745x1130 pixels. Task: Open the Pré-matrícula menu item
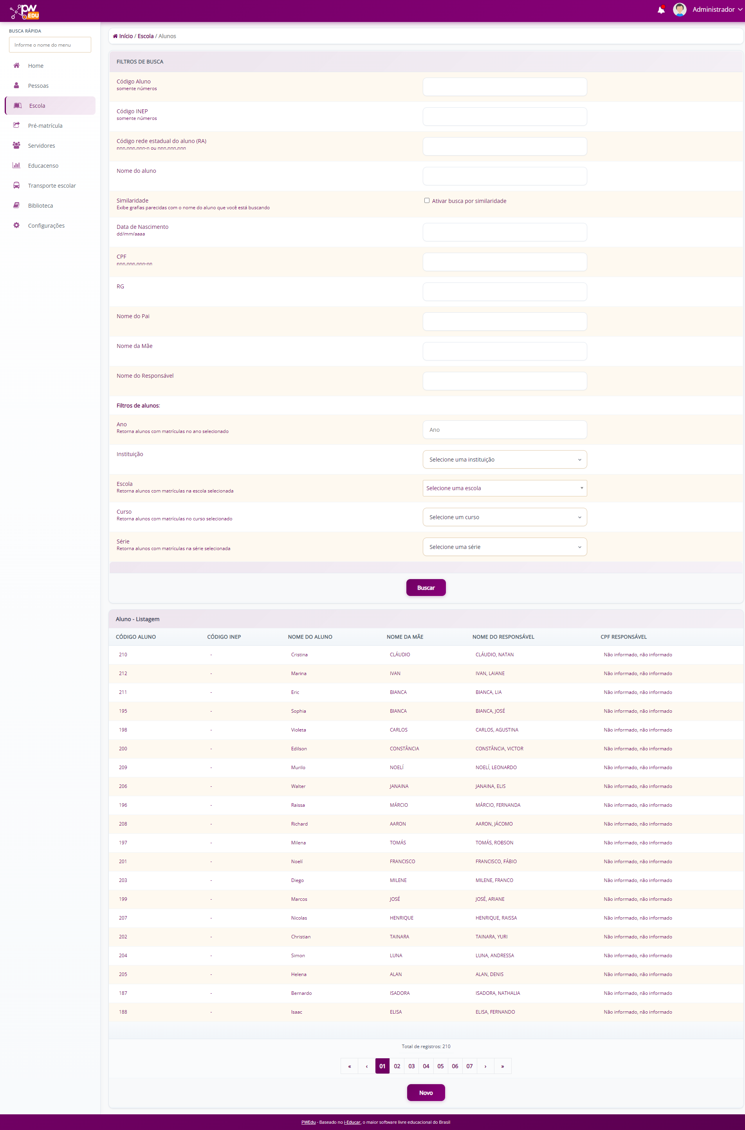point(45,125)
